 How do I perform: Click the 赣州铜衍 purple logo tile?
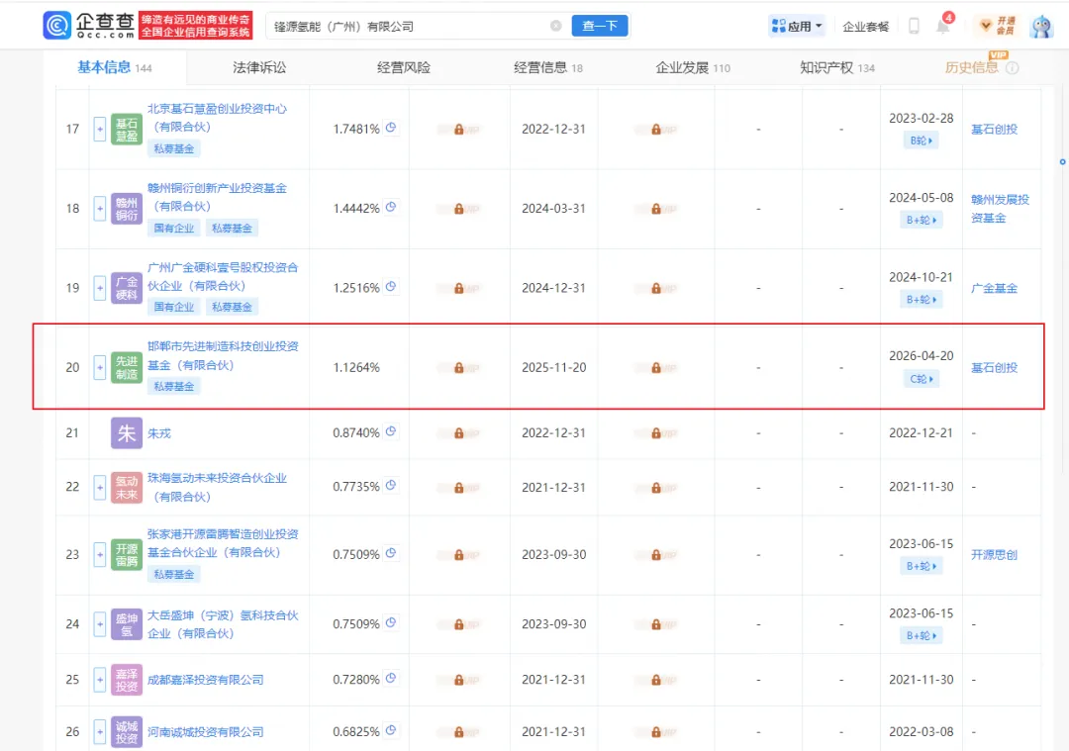point(126,209)
